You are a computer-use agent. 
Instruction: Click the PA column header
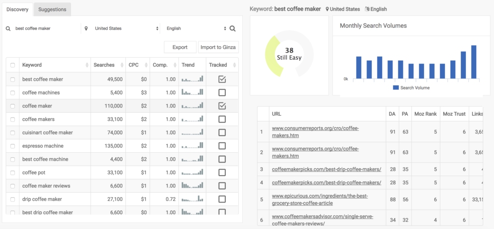click(405, 114)
